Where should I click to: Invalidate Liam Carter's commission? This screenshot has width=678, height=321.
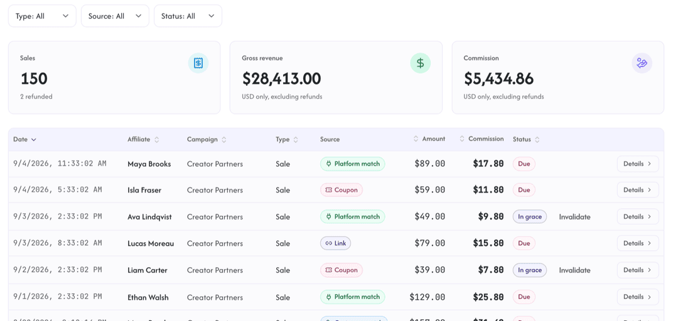pos(574,270)
